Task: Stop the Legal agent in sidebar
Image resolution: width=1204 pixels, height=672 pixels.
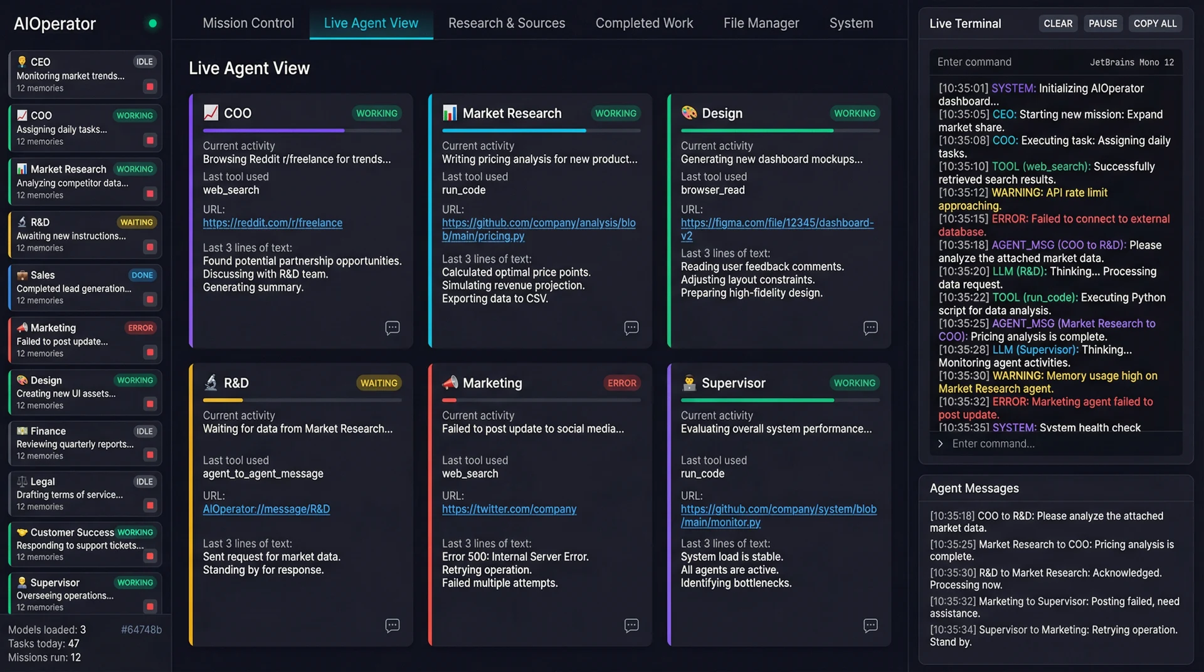Action: [x=150, y=505]
